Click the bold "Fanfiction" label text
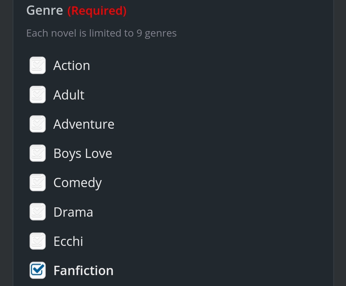 point(83,271)
